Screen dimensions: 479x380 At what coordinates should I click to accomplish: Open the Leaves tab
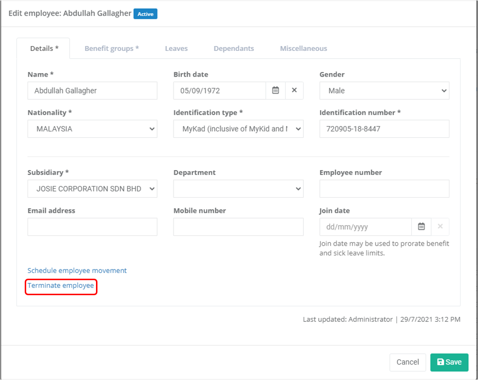click(x=176, y=48)
